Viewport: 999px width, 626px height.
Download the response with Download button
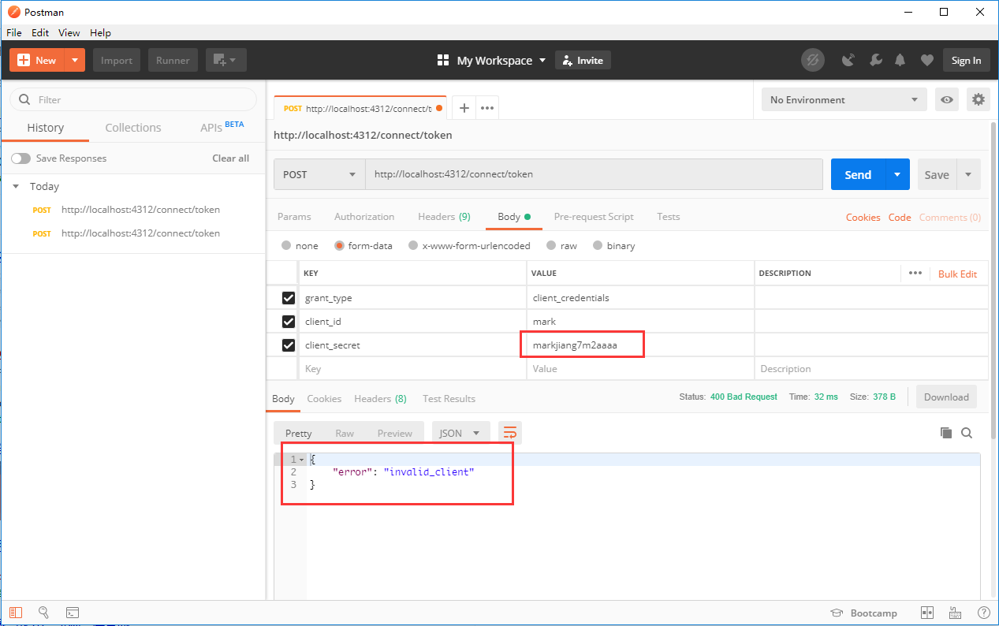coord(946,397)
